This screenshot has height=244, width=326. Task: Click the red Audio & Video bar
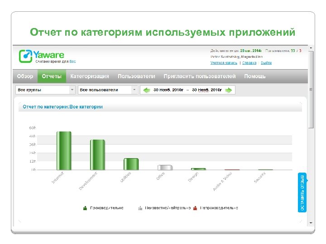pos(232,169)
